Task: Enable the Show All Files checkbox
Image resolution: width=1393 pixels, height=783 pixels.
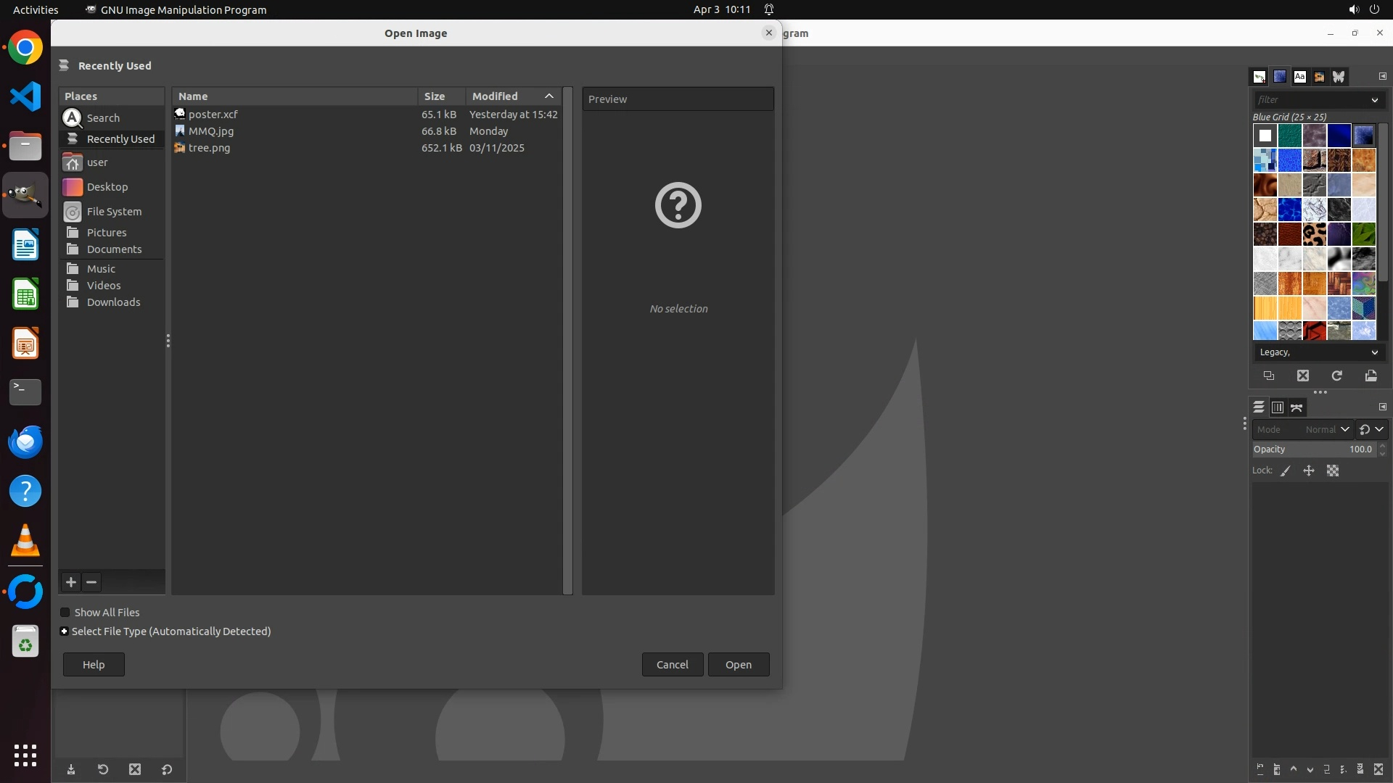Action: coord(65,613)
